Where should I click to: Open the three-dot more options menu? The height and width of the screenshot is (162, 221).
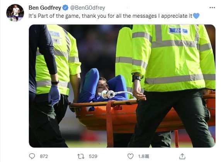pos(212,8)
